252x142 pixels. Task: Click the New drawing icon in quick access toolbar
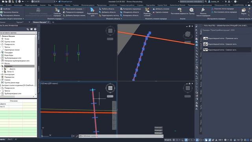pos(3,2)
